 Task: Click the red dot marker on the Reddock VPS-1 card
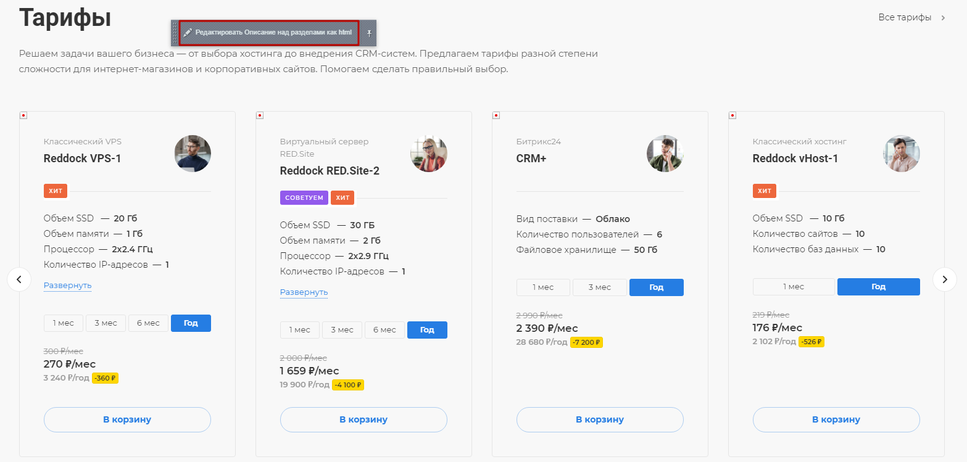(x=23, y=115)
